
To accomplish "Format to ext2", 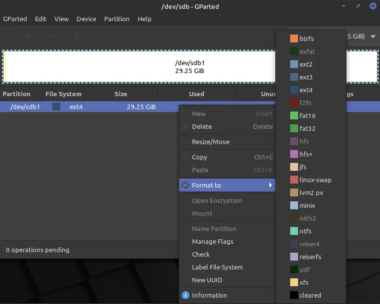I will (311, 64).
